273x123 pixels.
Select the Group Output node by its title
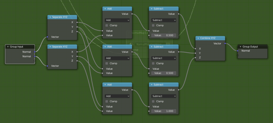pyautogui.click(x=250, y=47)
